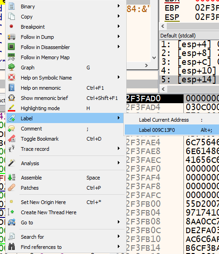The image size is (219, 254).
Task: Expand the Help on Symbolic Name submenu arrow
Action: [x=119, y=77]
